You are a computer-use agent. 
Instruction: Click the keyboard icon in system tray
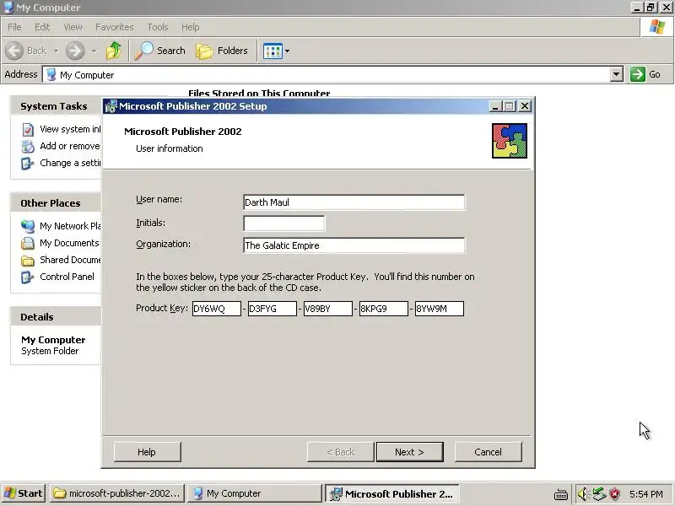pos(560,494)
